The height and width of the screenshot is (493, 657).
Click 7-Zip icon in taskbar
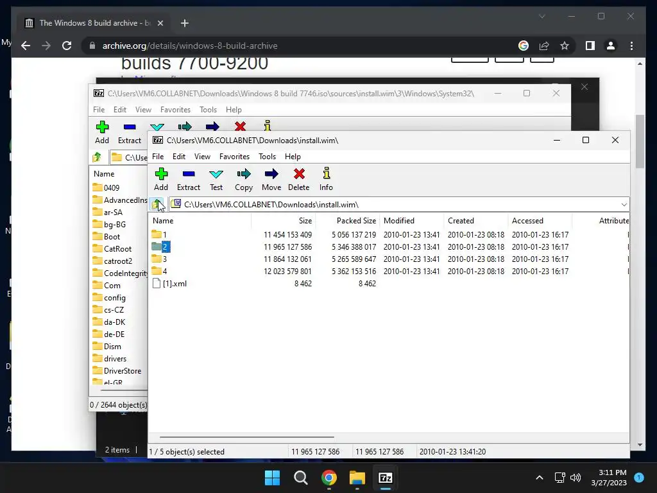coord(386,478)
